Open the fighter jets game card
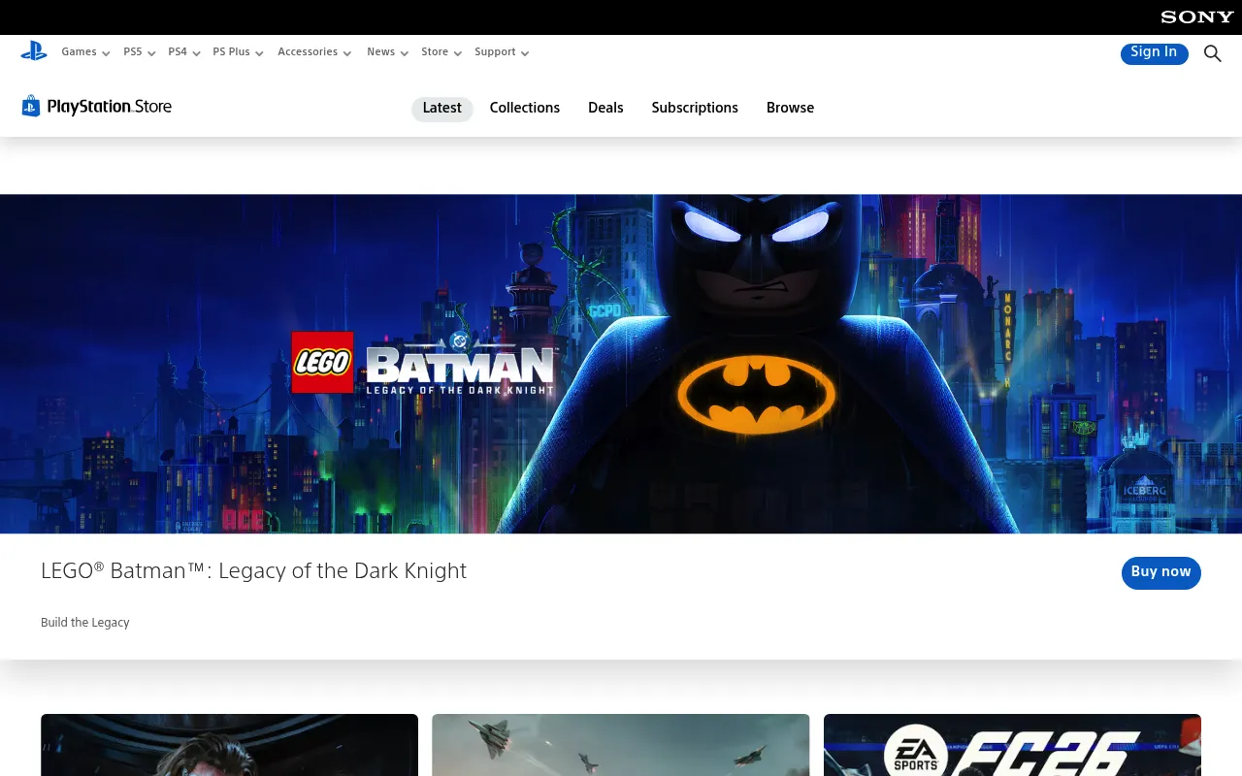Screen dimensions: 1242x776 tap(621, 745)
